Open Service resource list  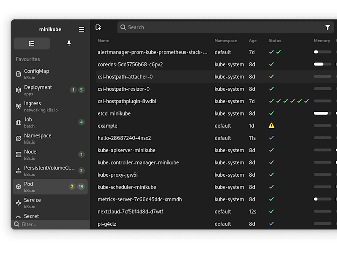pos(50,203)
